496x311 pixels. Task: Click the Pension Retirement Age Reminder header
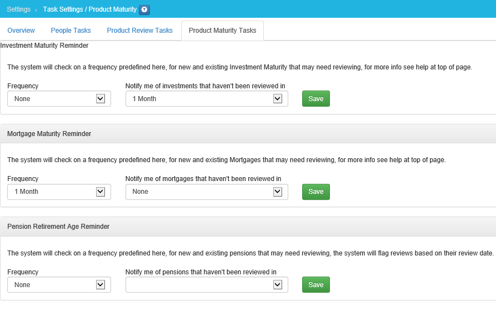click(58, 227)
